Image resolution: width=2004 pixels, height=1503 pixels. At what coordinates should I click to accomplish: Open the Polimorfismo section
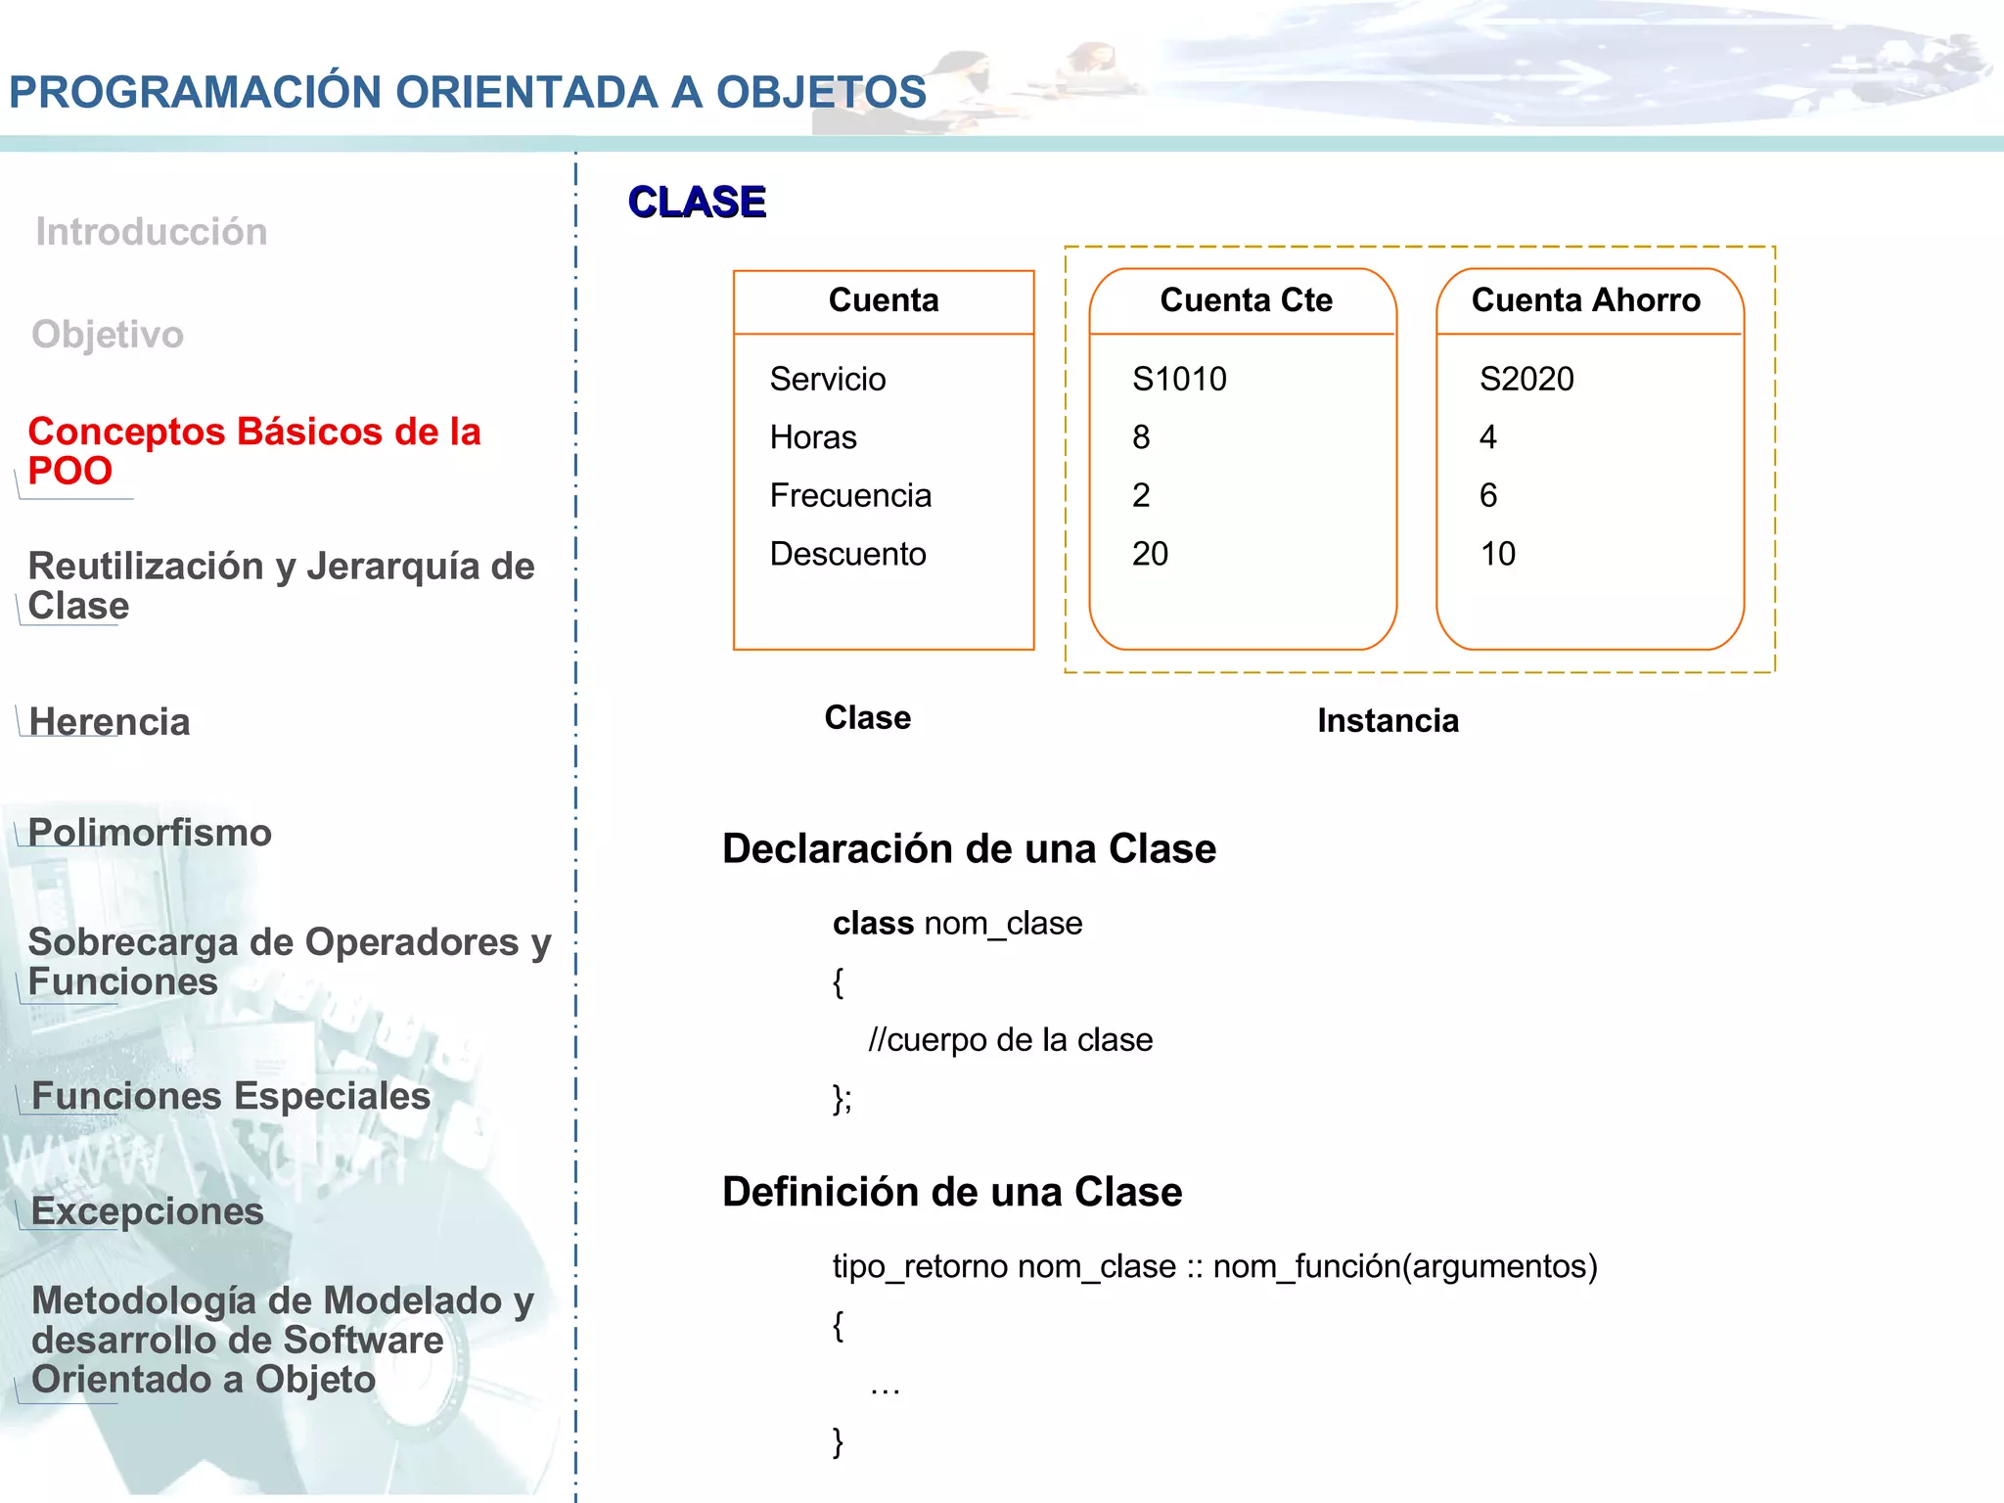pos(150,833)
